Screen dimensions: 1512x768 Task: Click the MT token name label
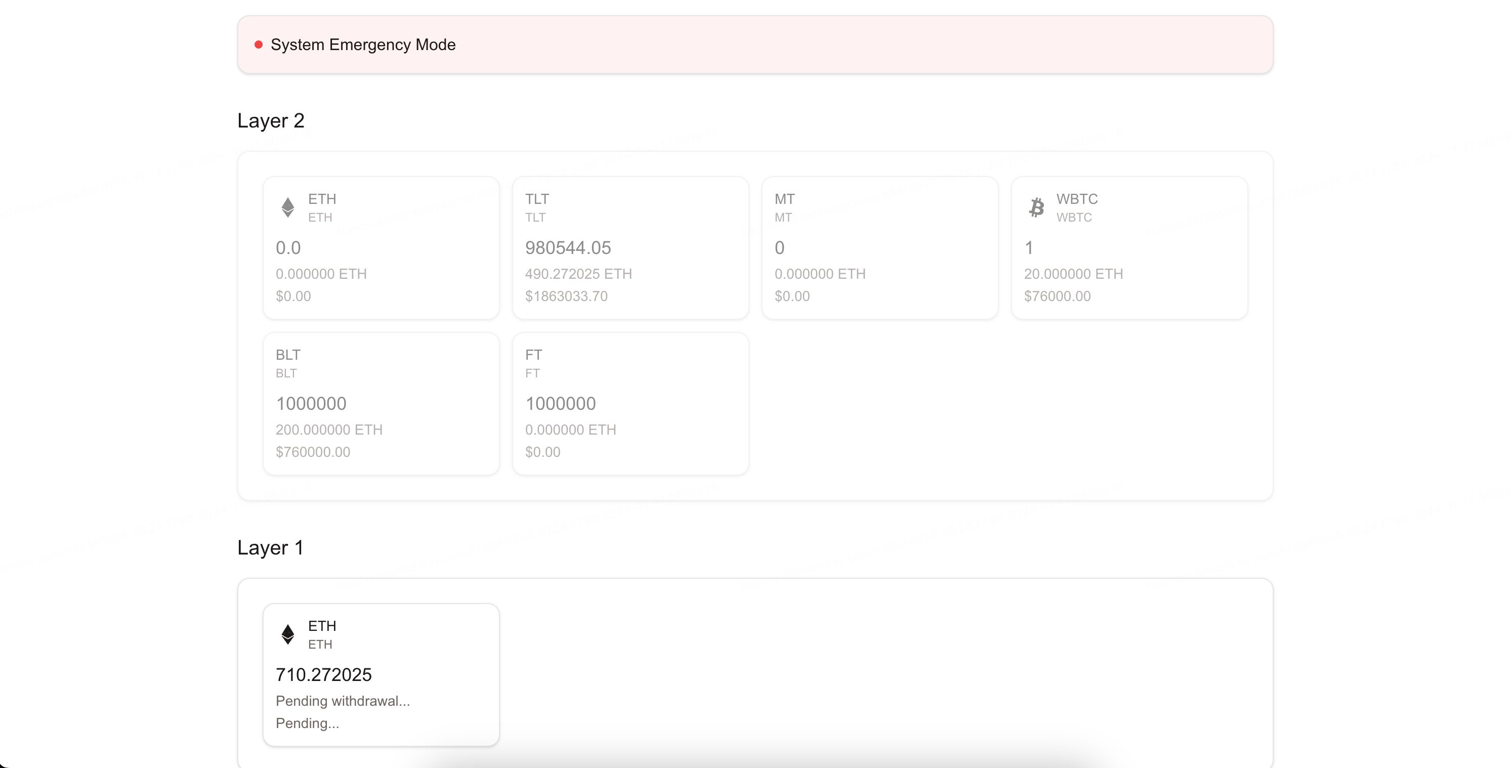785,199
